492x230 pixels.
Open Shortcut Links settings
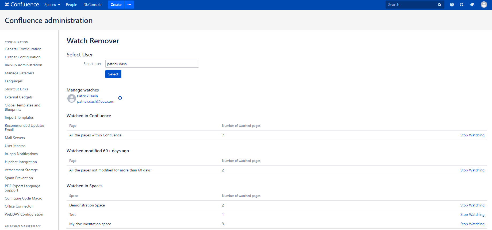point(16,89)
